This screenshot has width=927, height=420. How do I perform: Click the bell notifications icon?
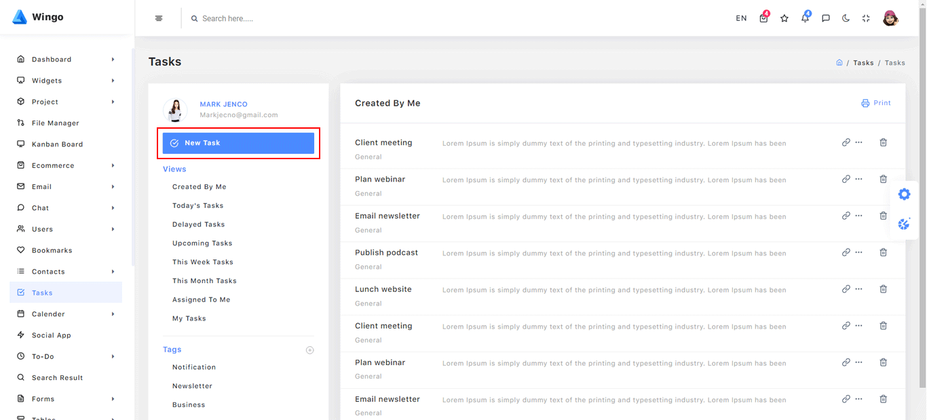click(x=805, y=18)
